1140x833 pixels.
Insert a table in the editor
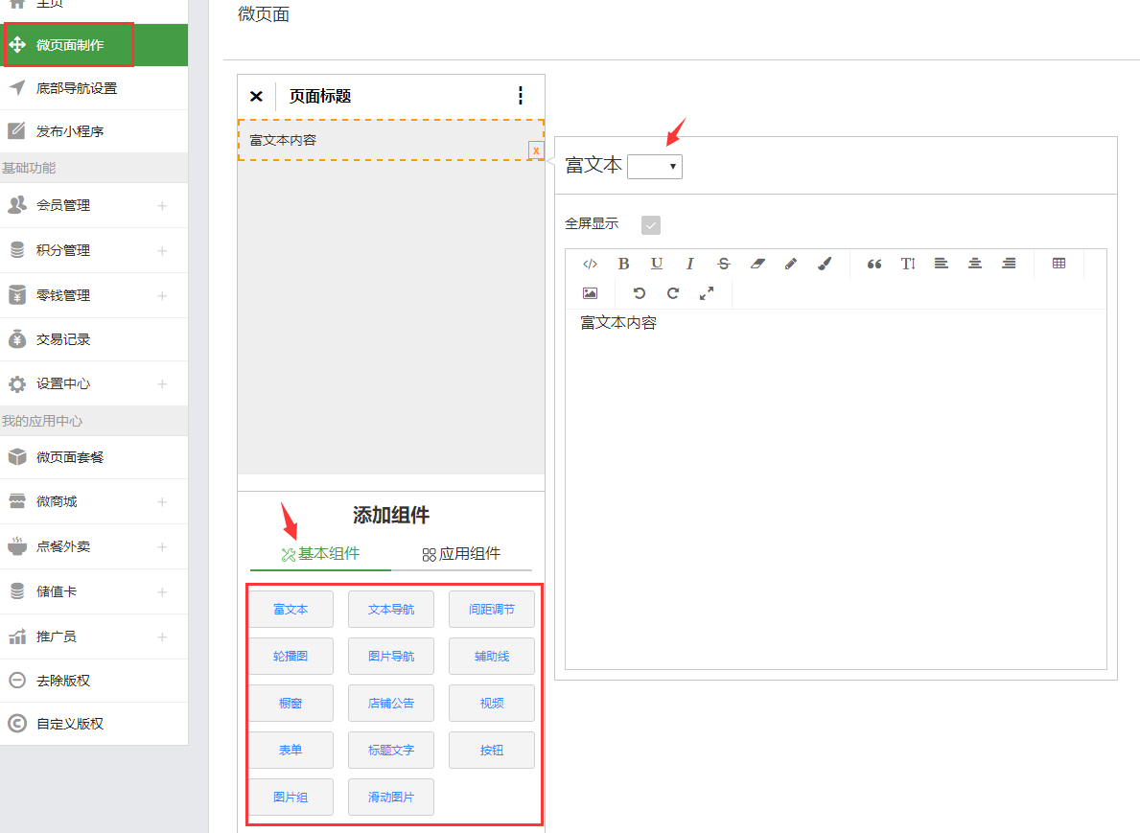point(1059,264)
